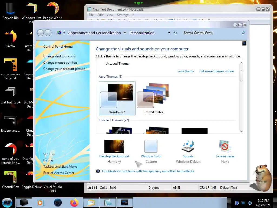This screenshot has height=208, width=277.
Task: Go to Appearance and Personalization breadcrumb
Action: click(94, 33)
